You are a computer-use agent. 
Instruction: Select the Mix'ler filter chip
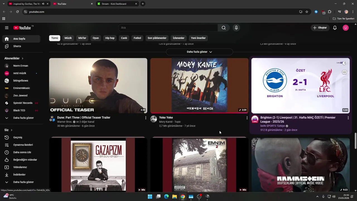[82, 38]
